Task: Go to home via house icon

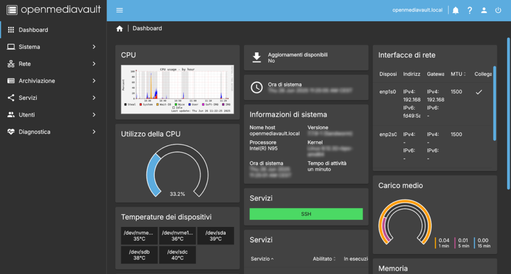Action: [120, 28]
